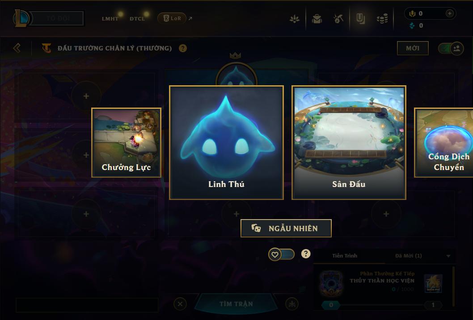Switch to the LMHT tab

(x=110, y=19)
